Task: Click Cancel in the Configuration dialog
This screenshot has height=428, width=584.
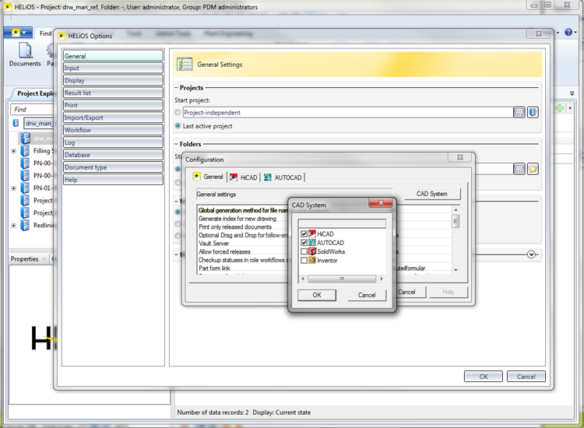Action: click(x=410, y=292)
